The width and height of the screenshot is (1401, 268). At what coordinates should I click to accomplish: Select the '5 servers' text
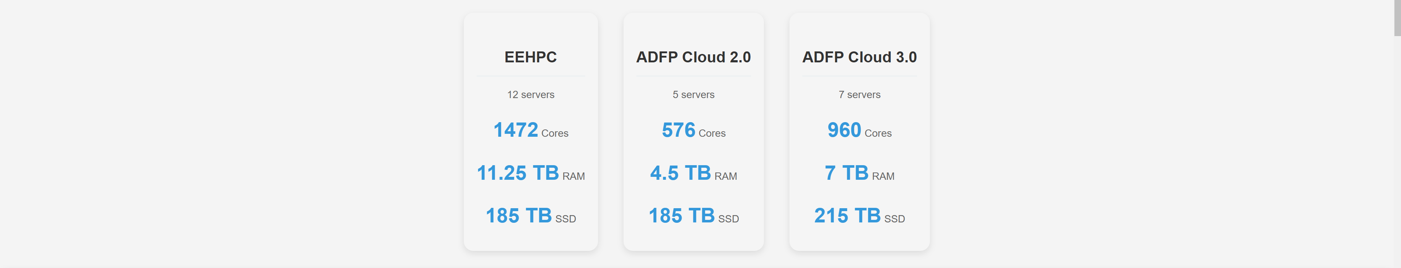tap(693, 94)
